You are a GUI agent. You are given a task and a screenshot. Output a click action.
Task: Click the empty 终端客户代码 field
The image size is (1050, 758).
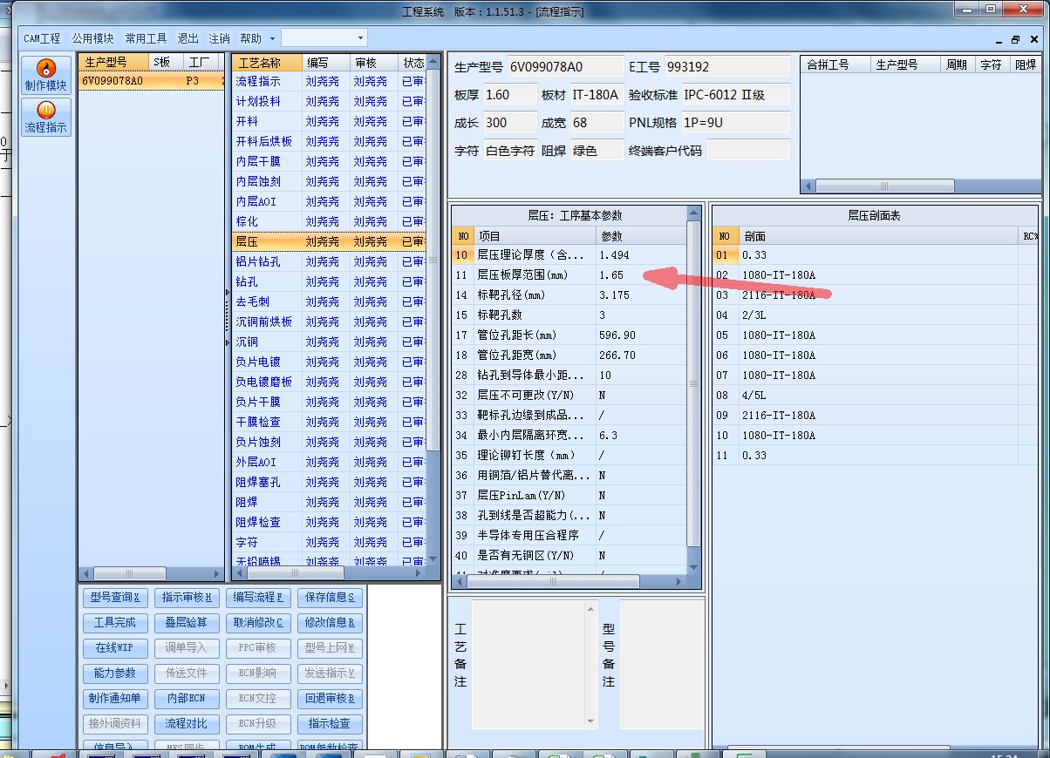pyautogui.click(x=748, y=151)
